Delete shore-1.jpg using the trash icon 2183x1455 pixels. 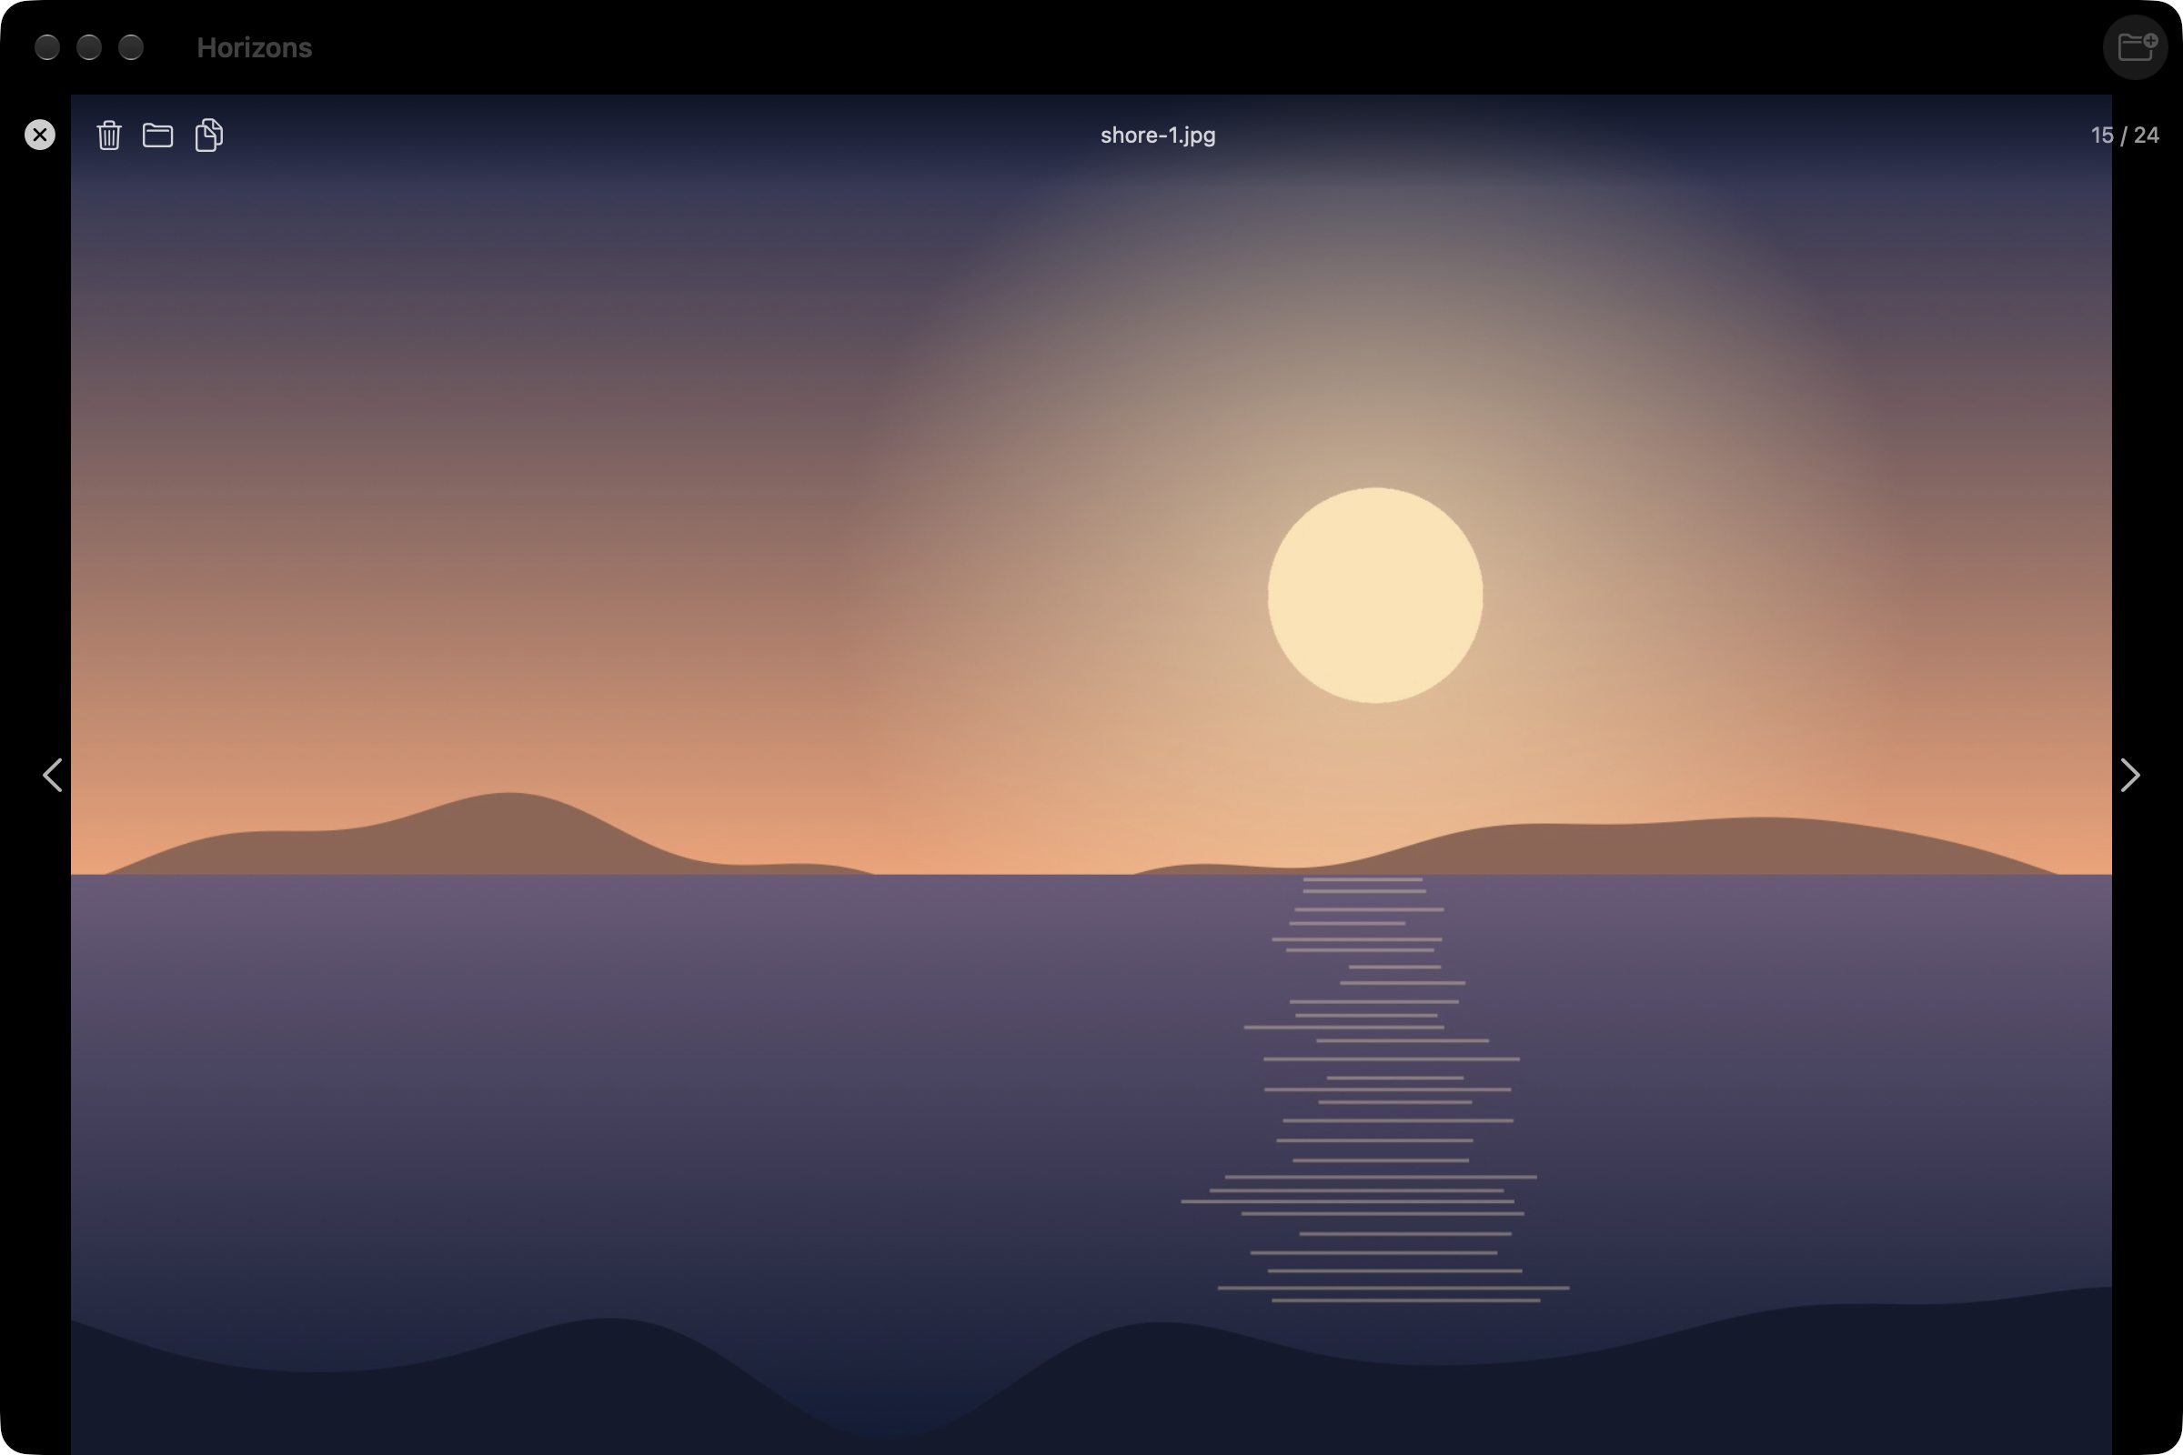tap(109, 135)
